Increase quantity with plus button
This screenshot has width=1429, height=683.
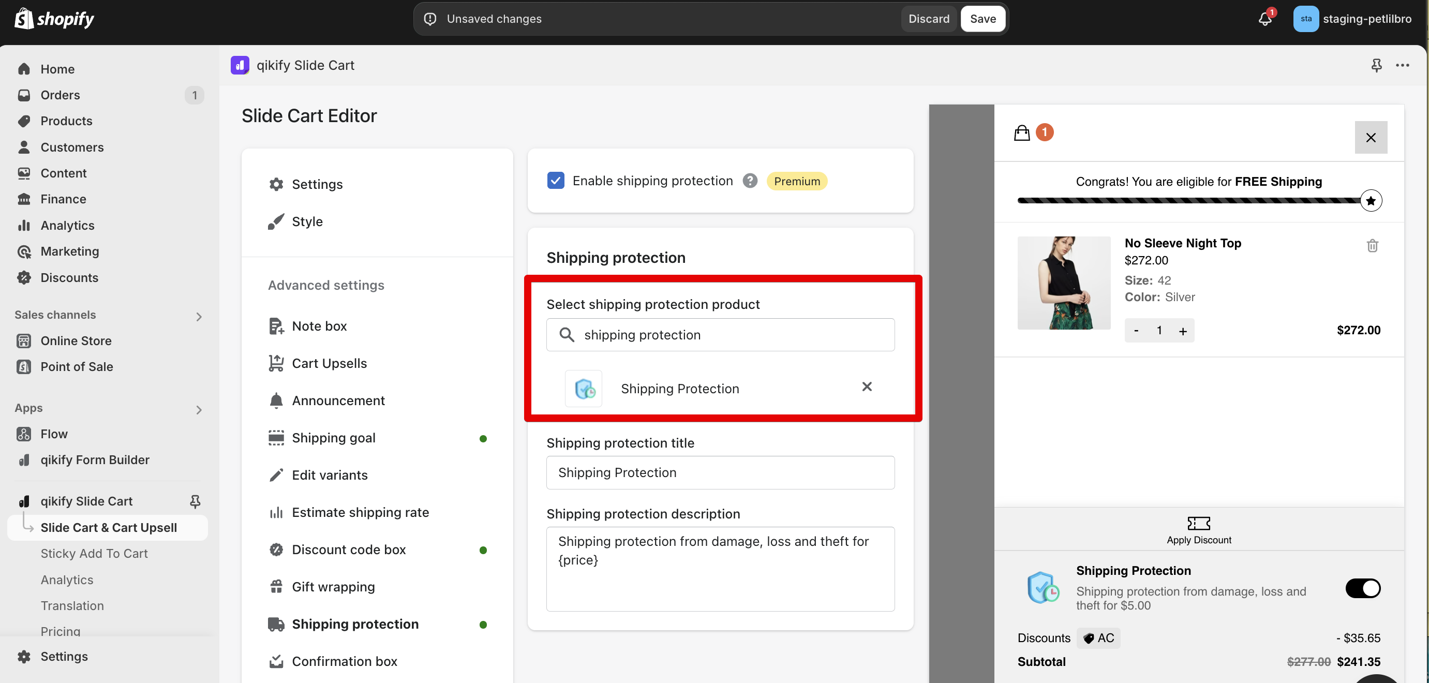coord(1183,331)
